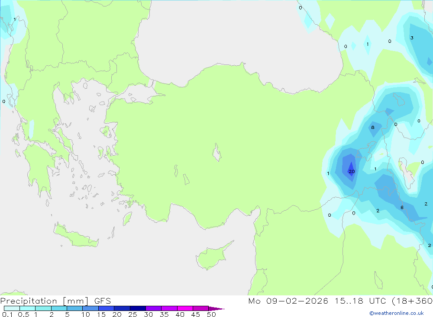Screen dimensions: 433x317
Task: Click the 45–50 mm legend color swatch
Action: coord(201,308)
